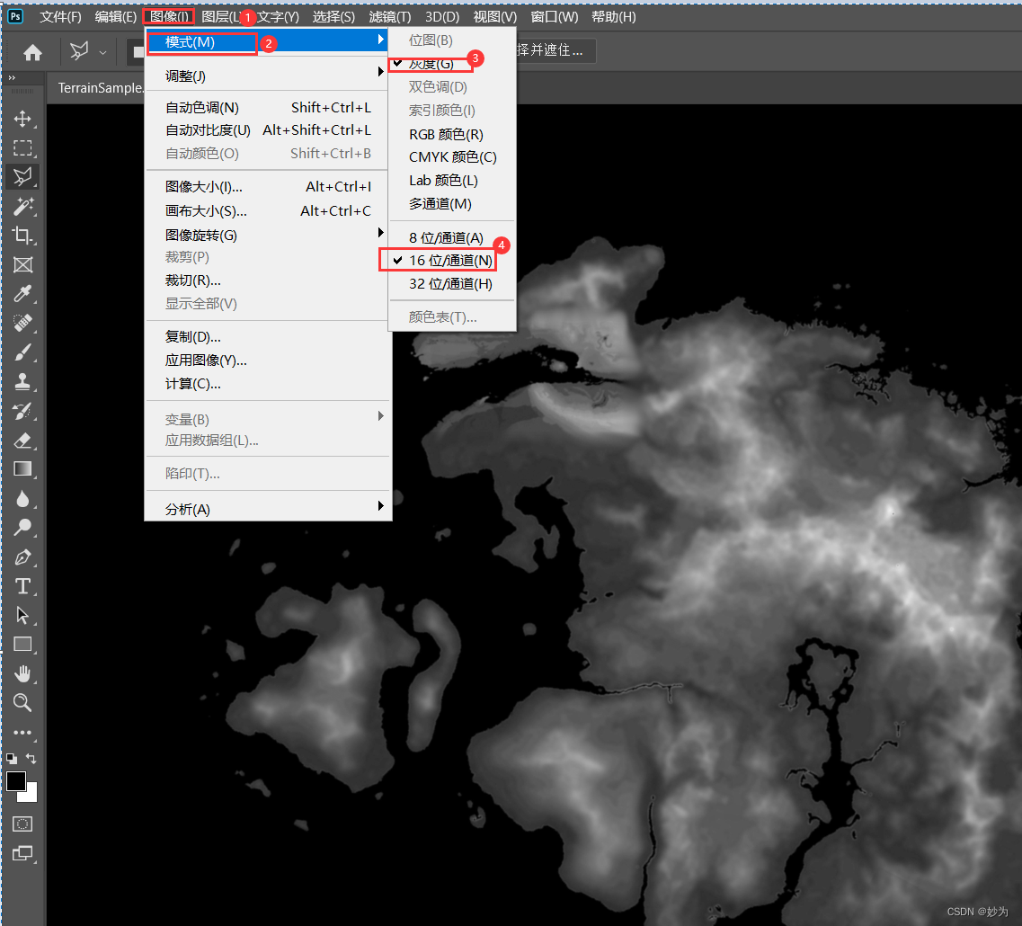Viewport: 1022px width, 926px height.
Task: Select the Healing Brush tool
Action: coord(22,323)
